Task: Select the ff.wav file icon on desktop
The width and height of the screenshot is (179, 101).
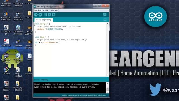Action: tap(30, 57)
